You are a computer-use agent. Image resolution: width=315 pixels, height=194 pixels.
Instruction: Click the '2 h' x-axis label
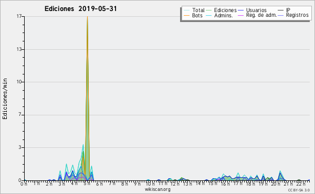pos(49,184)
